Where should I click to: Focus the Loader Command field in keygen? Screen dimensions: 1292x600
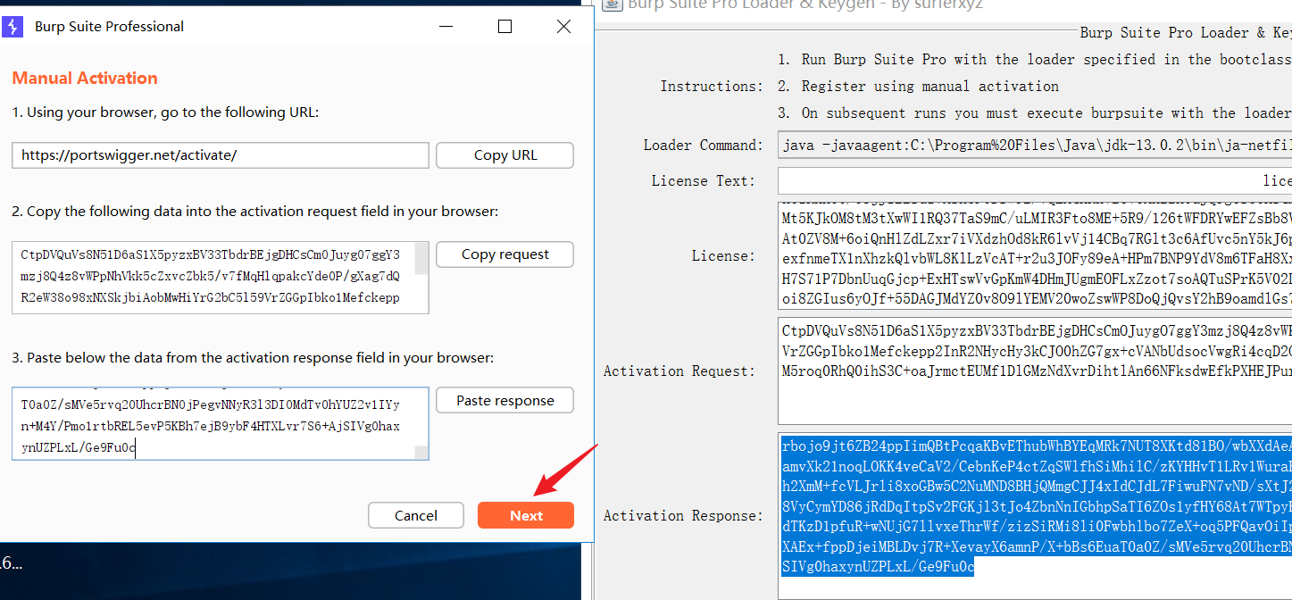click(1035, 145)
